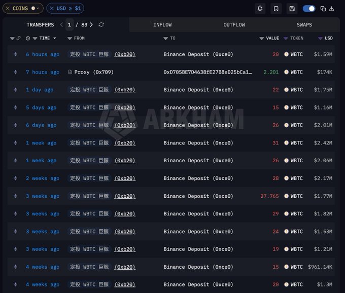Click the $961.14K USD amount
This screenshot has height=293, width=345.
point(320,267)
